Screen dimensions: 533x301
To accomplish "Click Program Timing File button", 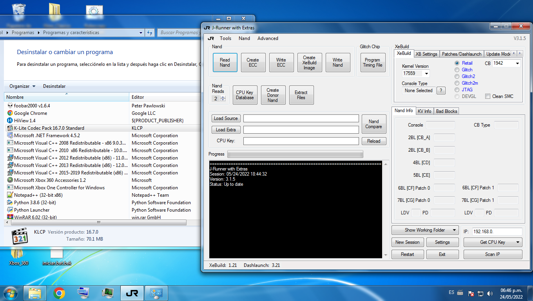I will 373,63.
